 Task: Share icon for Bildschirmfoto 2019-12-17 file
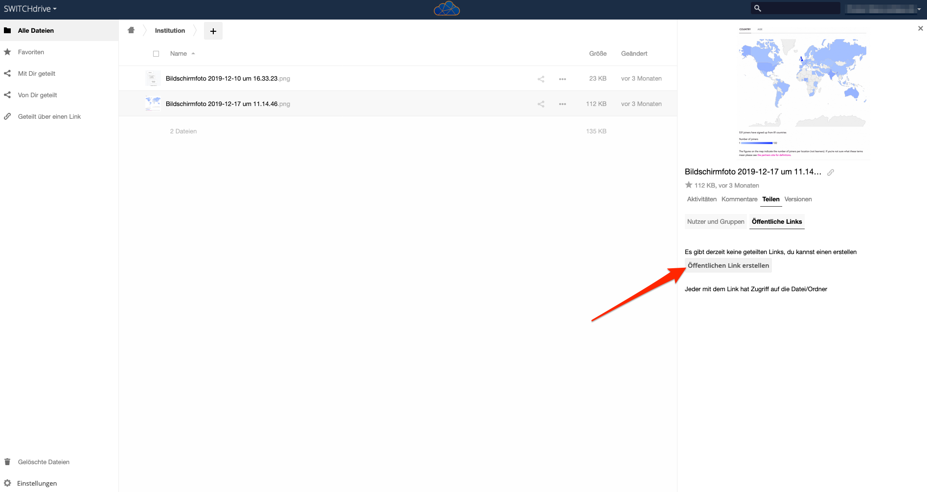point(541,104)
